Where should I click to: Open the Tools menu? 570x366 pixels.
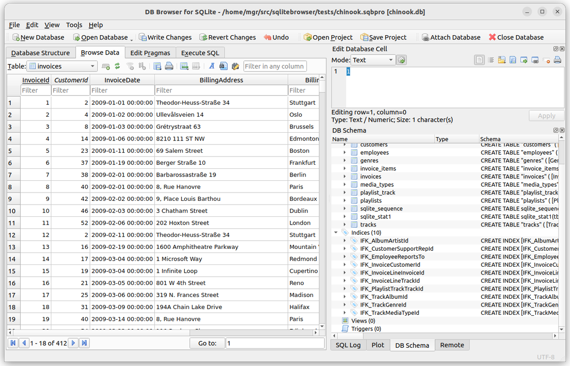[74, 25]
